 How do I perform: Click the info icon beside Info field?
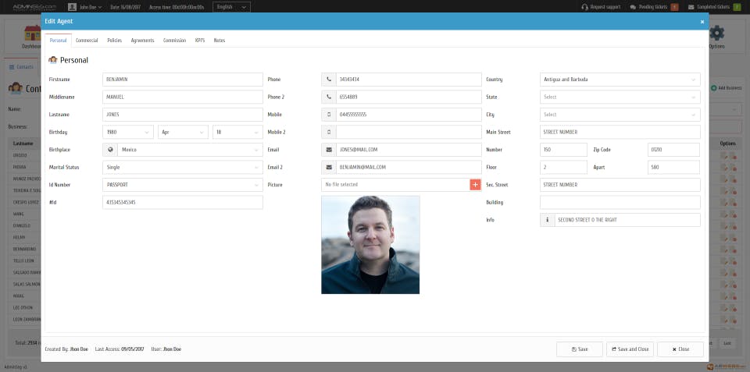547,220
